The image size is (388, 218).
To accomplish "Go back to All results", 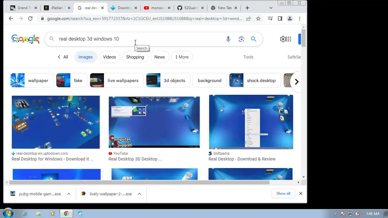I will click(x=63, y=57).
